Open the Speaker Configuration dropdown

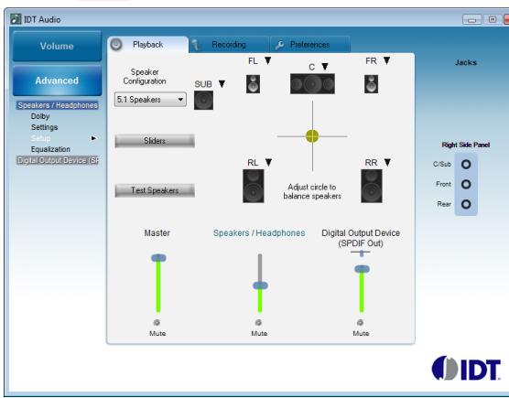coord(150,99)
